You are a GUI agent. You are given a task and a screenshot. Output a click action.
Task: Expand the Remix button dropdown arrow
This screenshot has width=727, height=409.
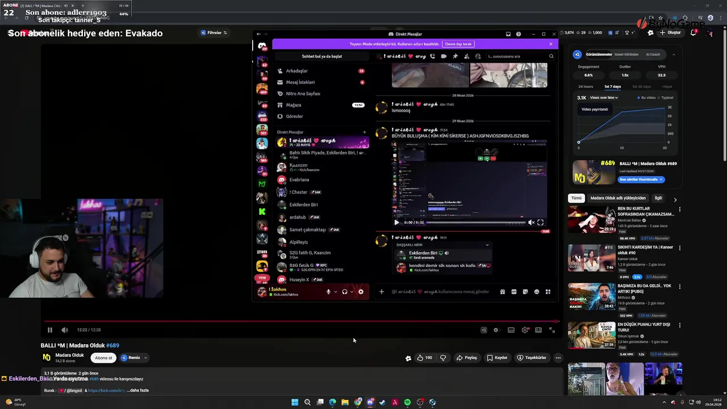(145, 358)
